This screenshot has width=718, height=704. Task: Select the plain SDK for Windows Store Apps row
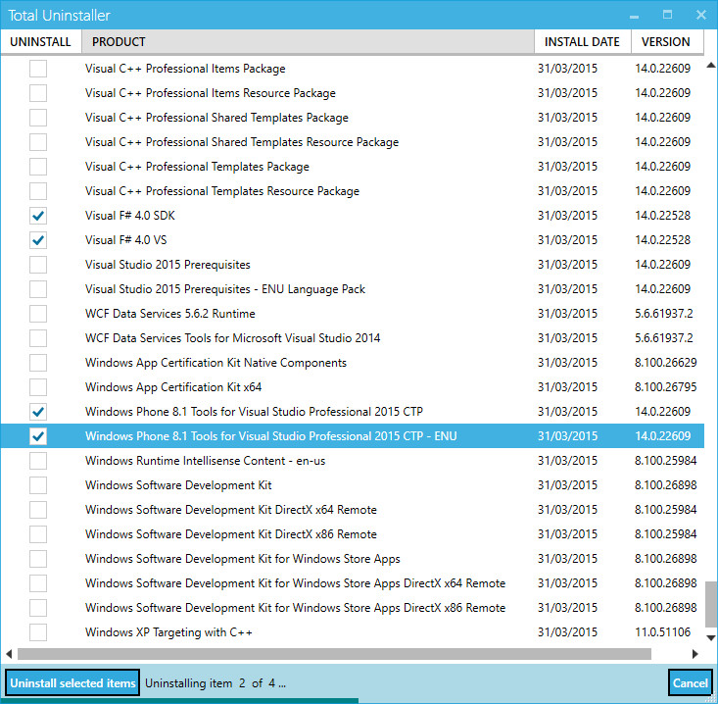(352, 559)
